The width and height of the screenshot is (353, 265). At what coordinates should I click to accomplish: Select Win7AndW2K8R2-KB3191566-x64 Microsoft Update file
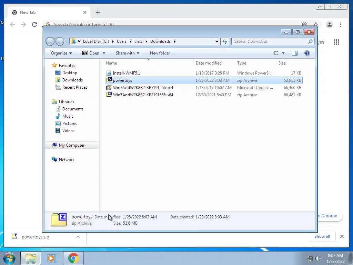point(203,87)
